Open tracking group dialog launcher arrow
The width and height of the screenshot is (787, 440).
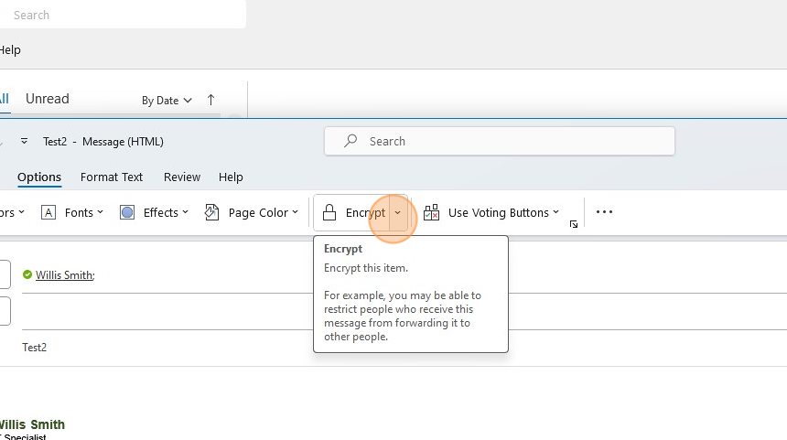(x=574, y=224)
